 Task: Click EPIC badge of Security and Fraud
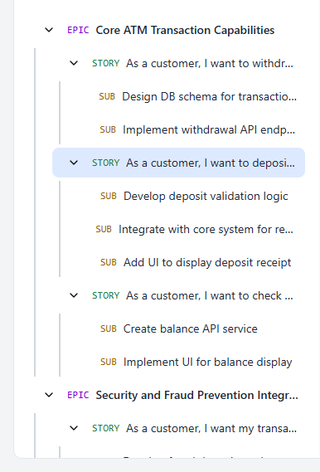[x=78, y=395]
